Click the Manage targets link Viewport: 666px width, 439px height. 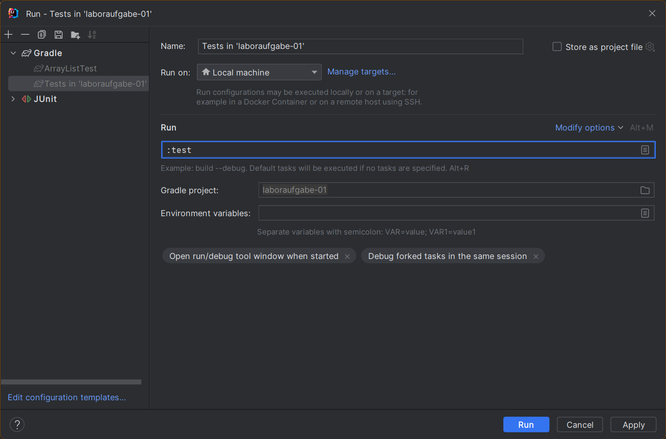(x=361, y=72)
